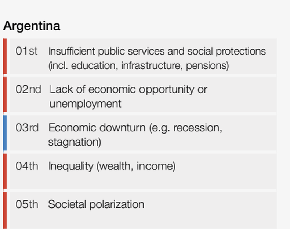
Task: Click the 03rd rank label
Action: [x=27, y=128]
